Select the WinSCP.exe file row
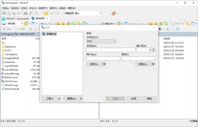The height and width of the screenshot is (127, 198). (11, 81)
